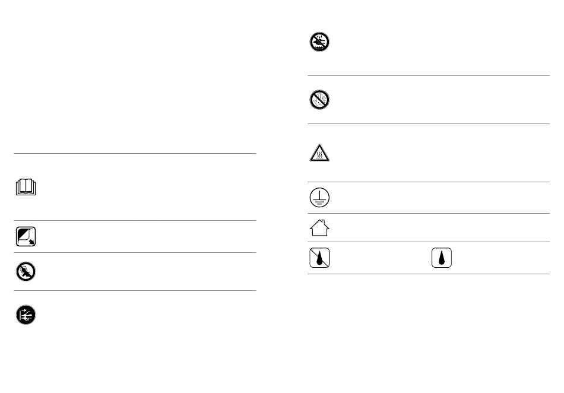This screenshot has width=564, height=393.
Task: Click divider between do-not-disassemble and unplug icons
Action: pyautogui.click(x=135, y=290)
